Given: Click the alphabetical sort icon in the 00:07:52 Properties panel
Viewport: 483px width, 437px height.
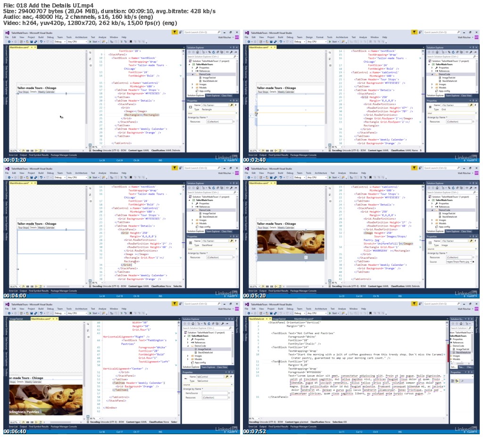Looking at the screenshot, I should (457, 380).
